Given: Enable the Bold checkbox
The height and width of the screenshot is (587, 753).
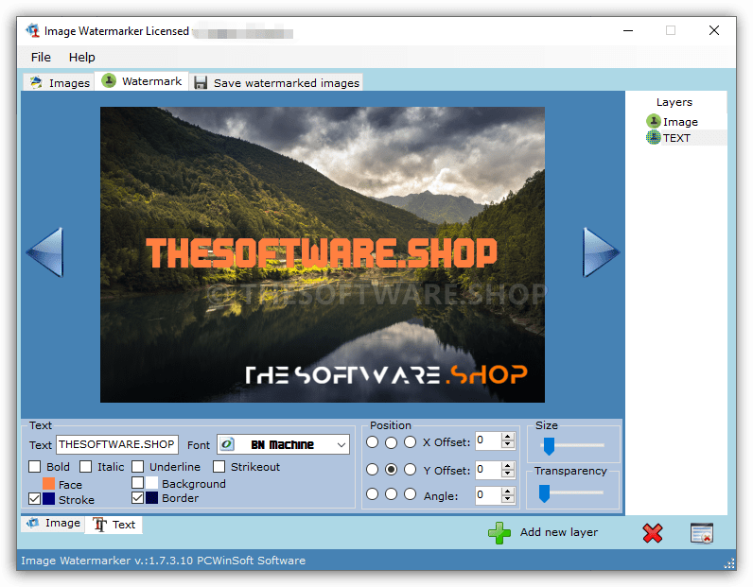Looking at the screenshot, I should [x=35, y=467].
